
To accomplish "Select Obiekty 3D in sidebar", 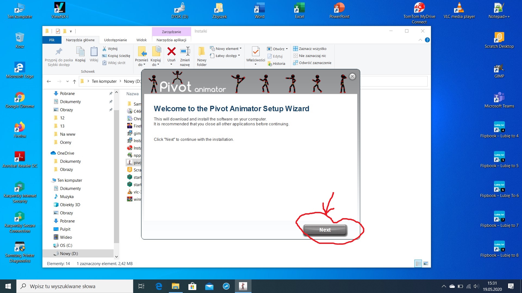I will (70, 205).
